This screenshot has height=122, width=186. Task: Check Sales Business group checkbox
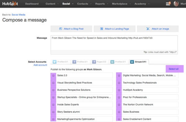119,112
